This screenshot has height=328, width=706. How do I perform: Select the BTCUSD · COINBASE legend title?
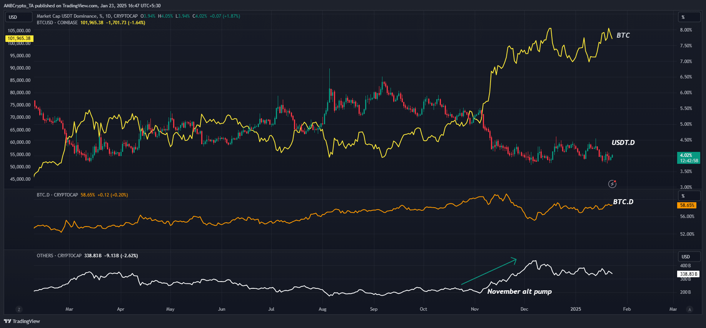click(x=57, y=23)
